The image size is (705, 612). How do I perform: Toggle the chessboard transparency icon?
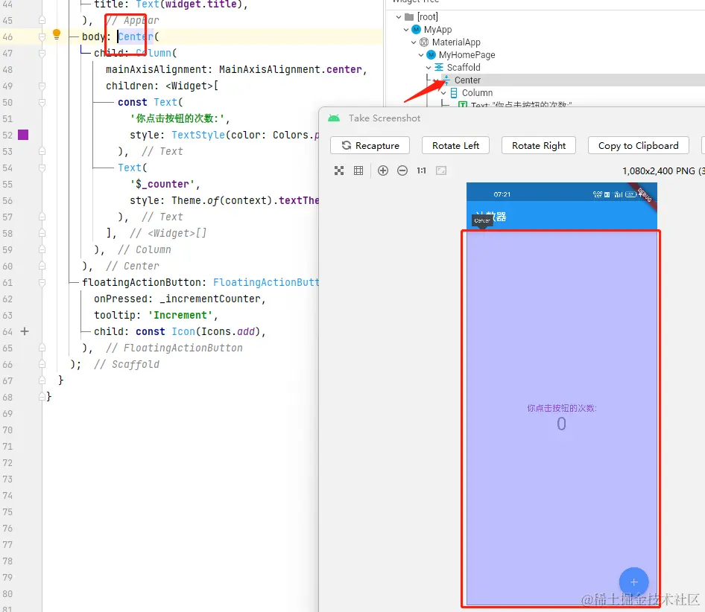[x=441, y=170]
